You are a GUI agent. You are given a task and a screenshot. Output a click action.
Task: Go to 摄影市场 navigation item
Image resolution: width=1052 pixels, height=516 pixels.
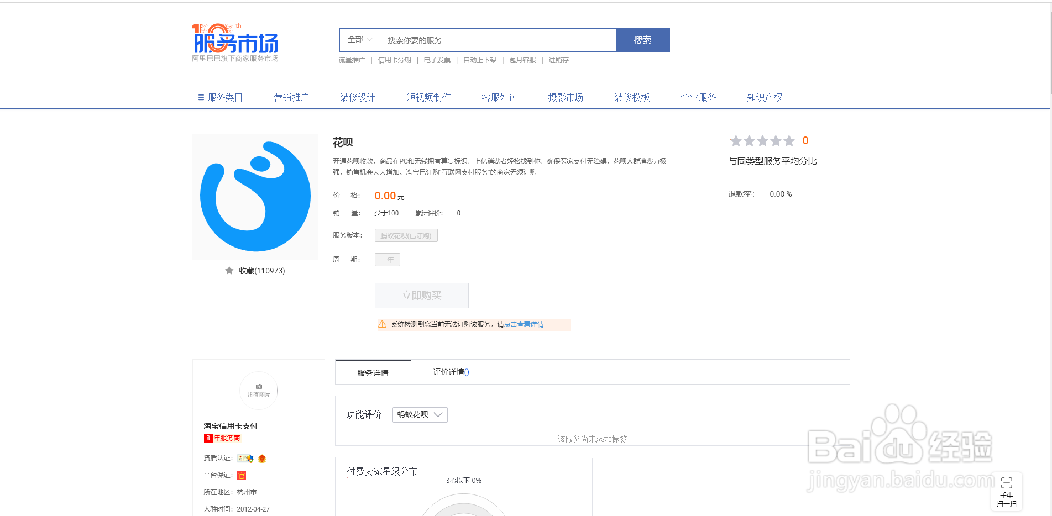566,97
